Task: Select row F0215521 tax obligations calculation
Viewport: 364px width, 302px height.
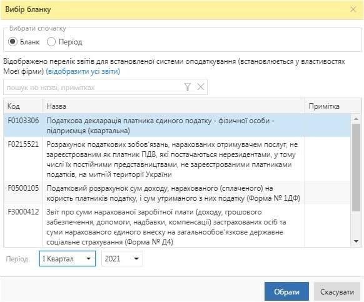Action: pyautogui.click(x=177, y=159)
